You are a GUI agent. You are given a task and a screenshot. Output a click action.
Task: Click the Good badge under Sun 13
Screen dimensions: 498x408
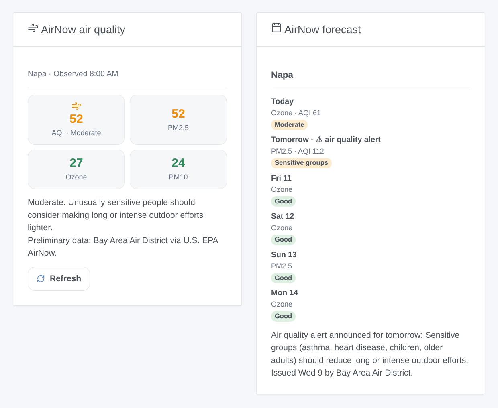pyautogui.click(x=283, y=278)
